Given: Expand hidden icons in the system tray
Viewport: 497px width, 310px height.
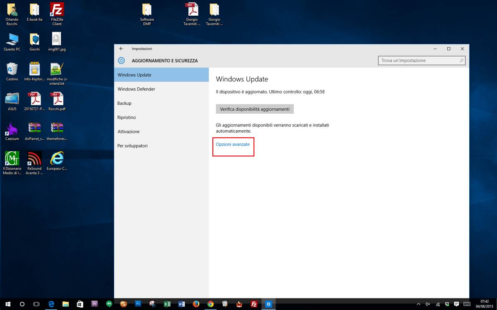Looking at the screenshot, I should tap(418, 304).
